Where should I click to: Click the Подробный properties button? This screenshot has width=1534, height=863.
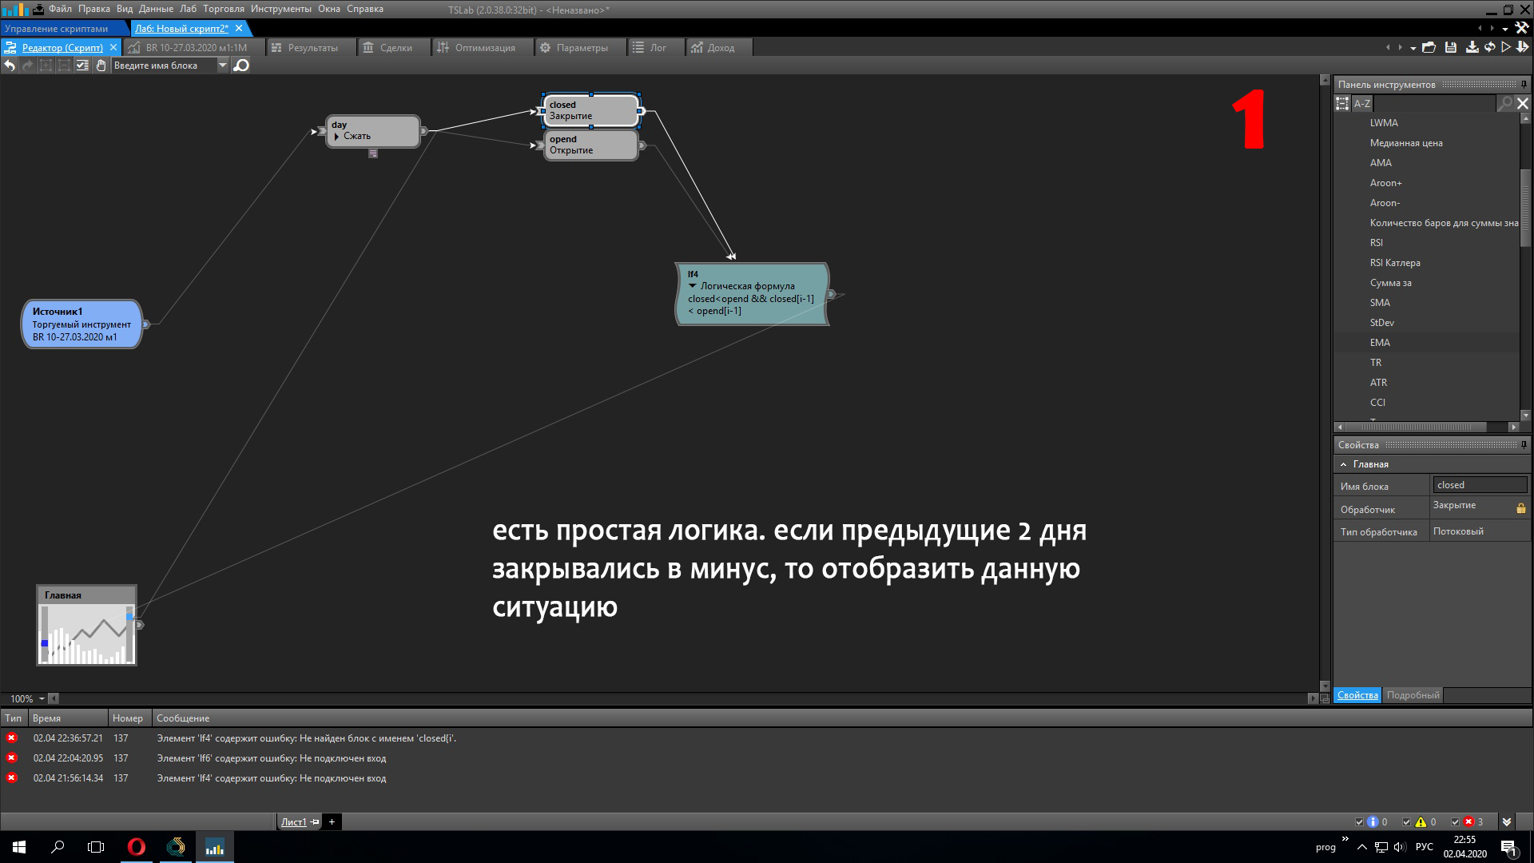click(1413, 695)
